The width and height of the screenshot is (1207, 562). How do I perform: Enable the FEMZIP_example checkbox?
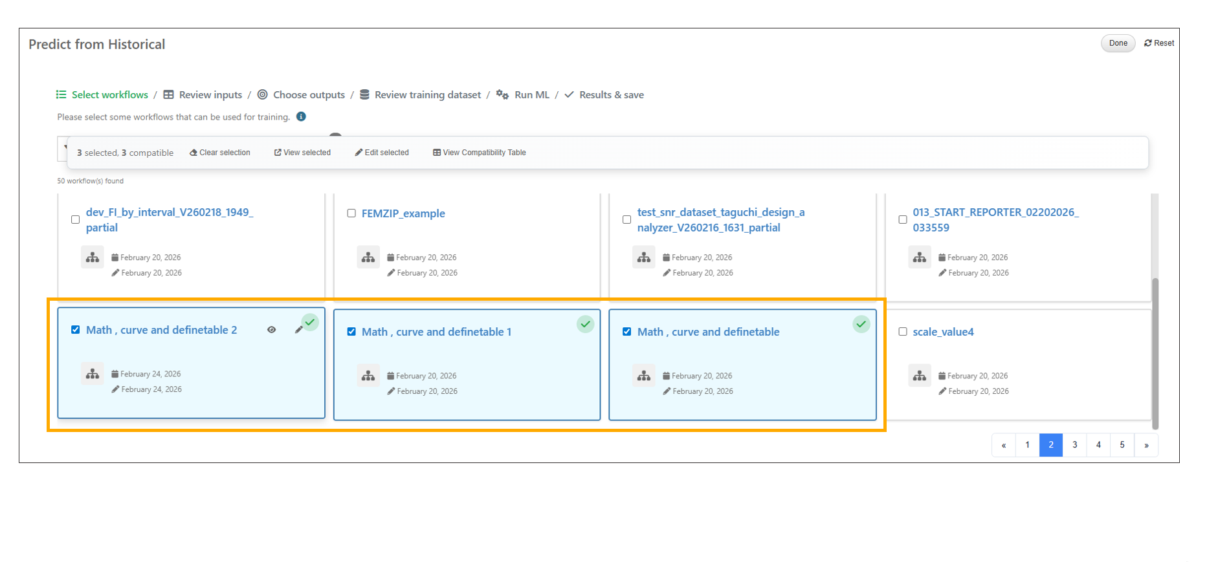pos(351,213)
